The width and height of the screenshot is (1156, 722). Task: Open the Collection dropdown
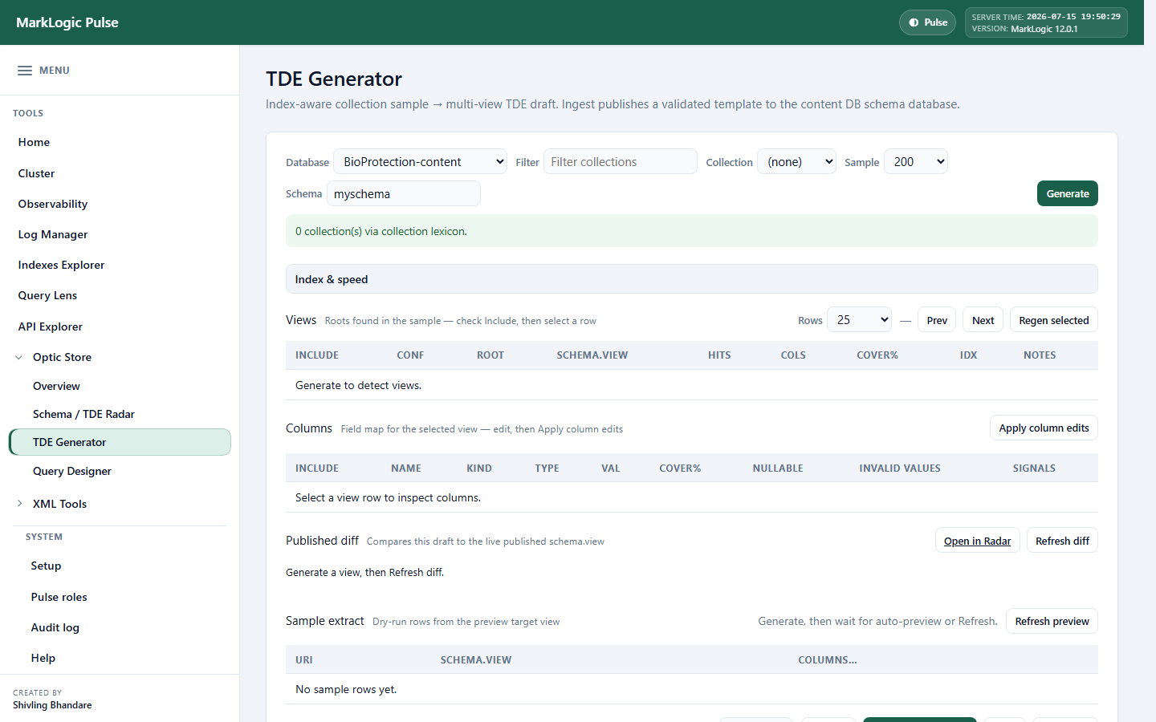[x=796, y=161]
